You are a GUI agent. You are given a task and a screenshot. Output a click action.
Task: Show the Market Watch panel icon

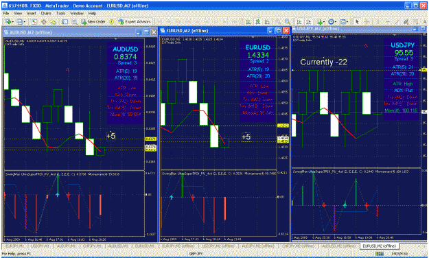(34, 21)
